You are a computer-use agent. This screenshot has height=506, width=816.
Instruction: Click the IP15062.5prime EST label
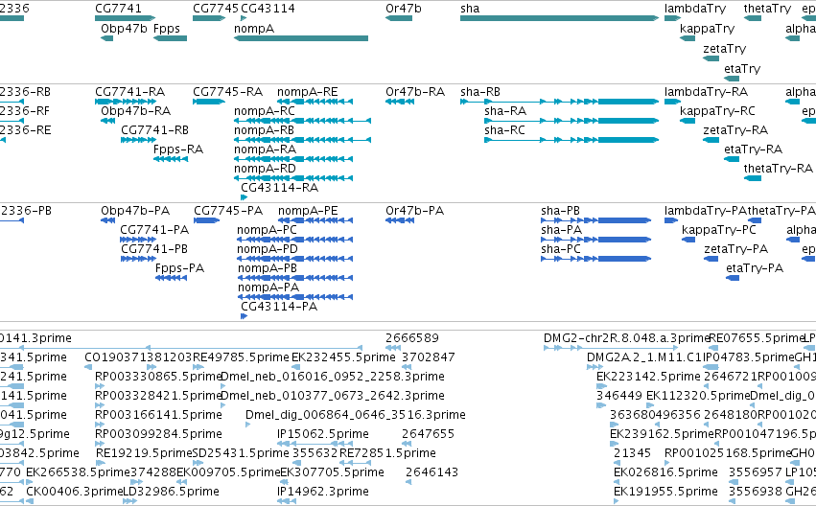click(x=322, y=434)
